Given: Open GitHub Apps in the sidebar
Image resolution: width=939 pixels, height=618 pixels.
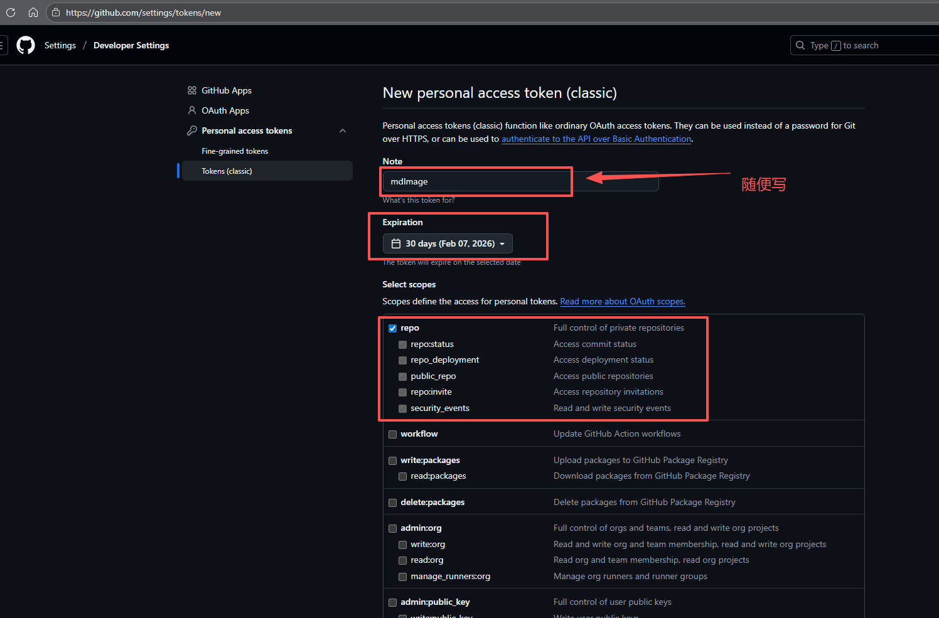Looking at the screenshot, I should point(227,90).
